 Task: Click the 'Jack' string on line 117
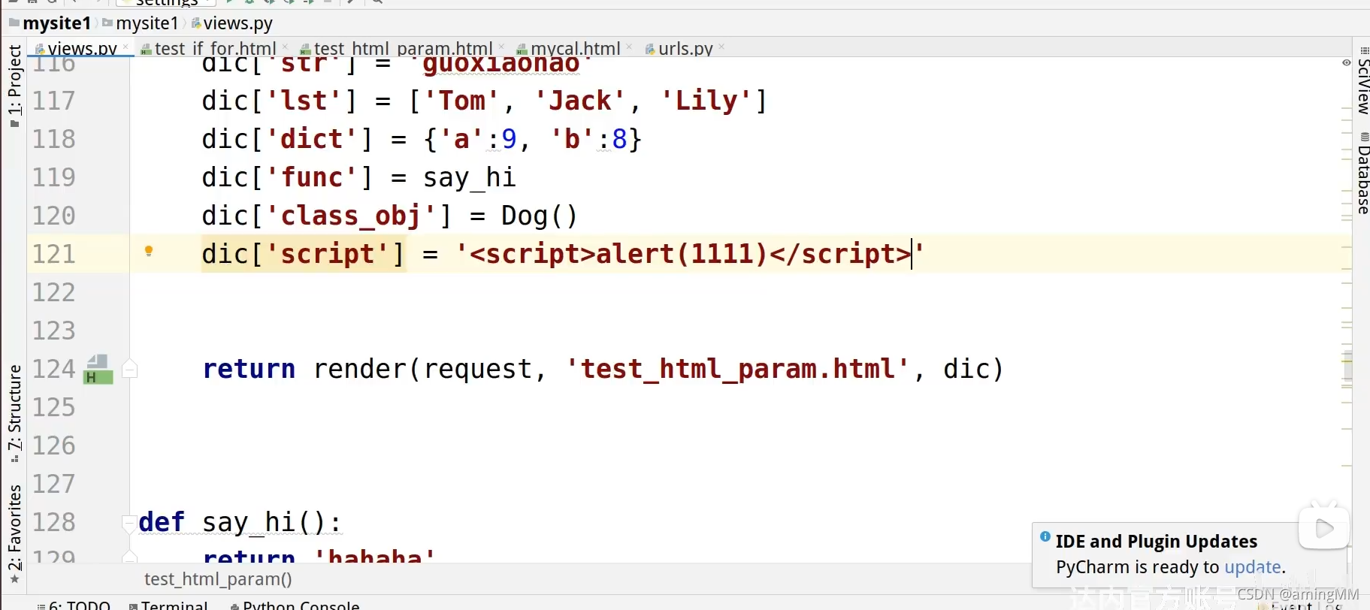pyautogui.click(x=580, y=101)
